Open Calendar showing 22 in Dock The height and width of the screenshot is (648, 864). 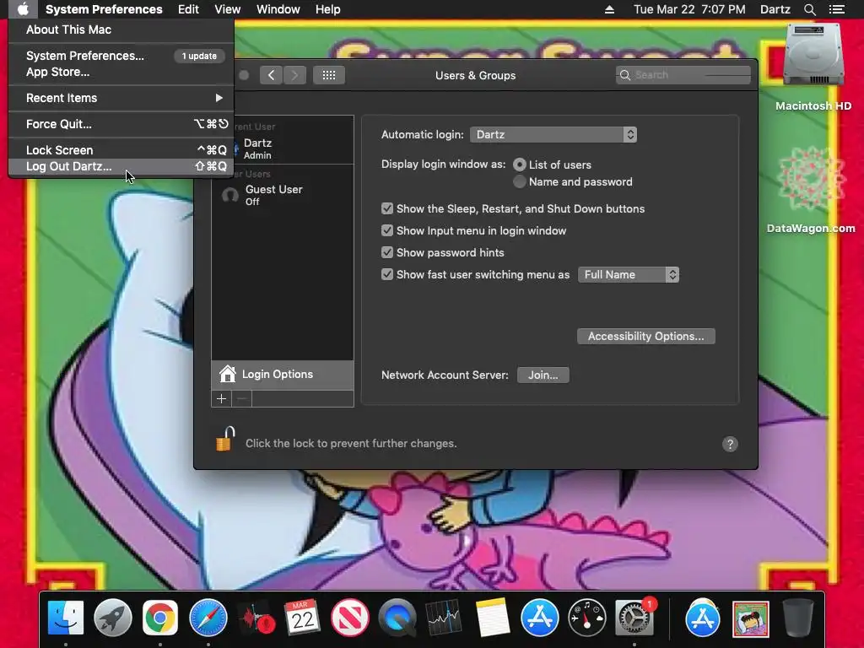pyautogui.click(x=303, y=618)
